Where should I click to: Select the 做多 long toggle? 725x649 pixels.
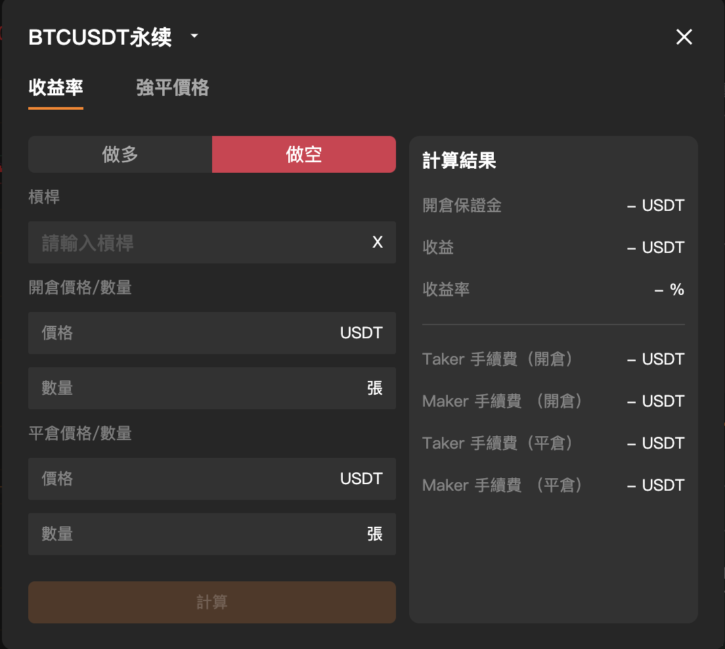[x=120, y=154]
